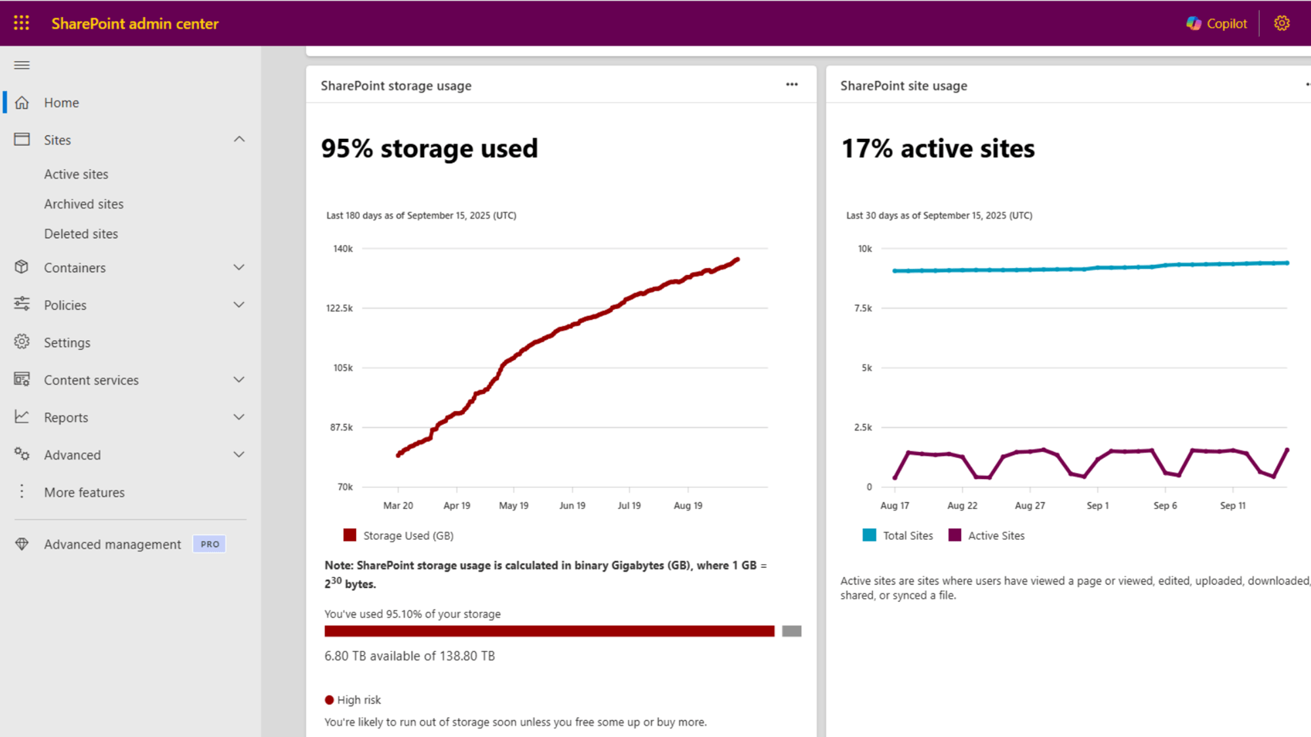Viewport: 1311px width, 737px height.
Task: Click the Reports chart icon
Action: tap(22, 417)
